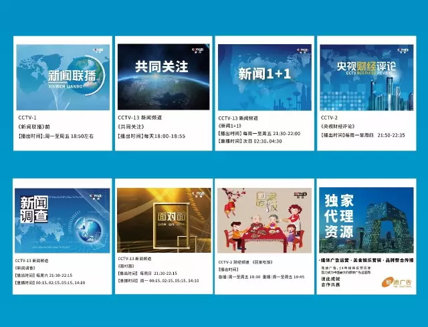Viewport: 428px width, 327px height.
Task: Click the CCTV logo on 共同关注 image
Action: click(x=198, y=50)
